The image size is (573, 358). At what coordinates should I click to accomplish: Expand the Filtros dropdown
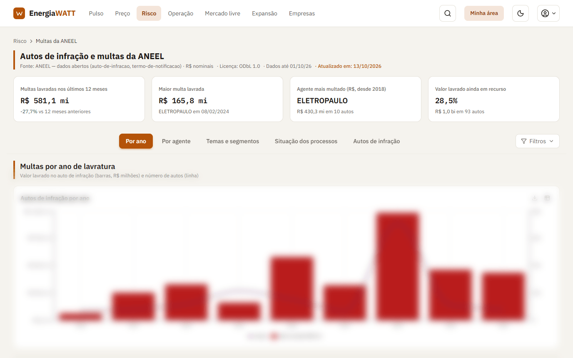pyautogui.click(x=538, y=141)
